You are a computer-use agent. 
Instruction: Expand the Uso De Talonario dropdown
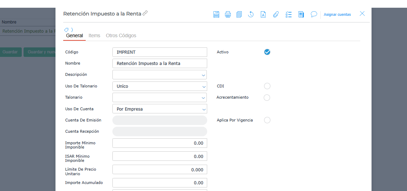[203, 86]
